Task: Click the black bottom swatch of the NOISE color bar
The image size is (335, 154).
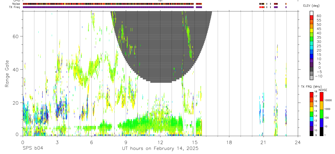Action: pos(321,131)
